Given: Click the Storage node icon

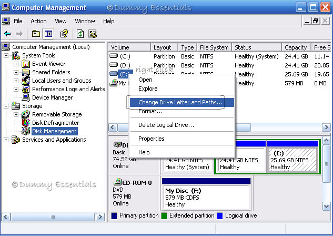Looking at the screenshot, I should pyautogui.click(x=16, y=106).
